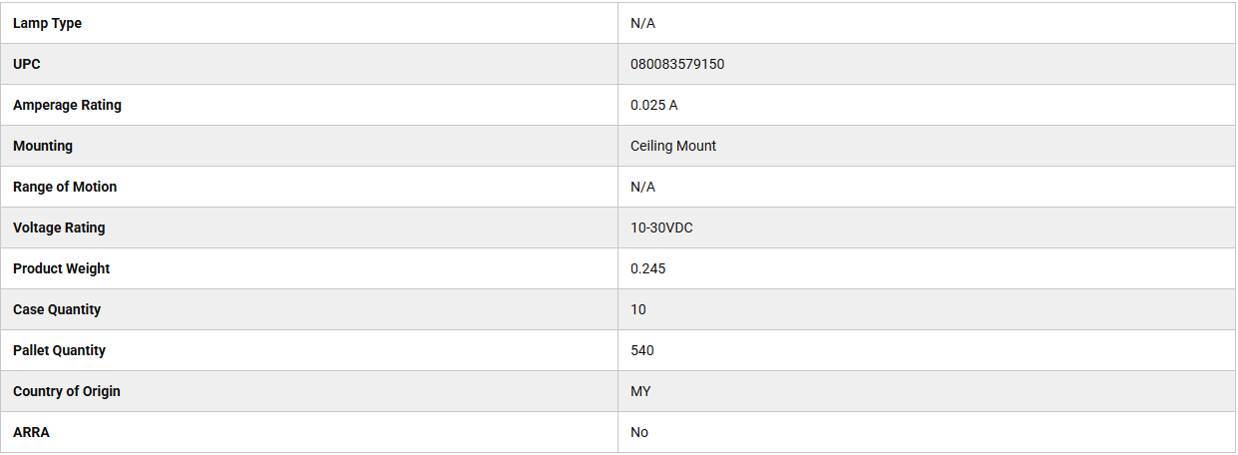Click the UPC row label

27,64
